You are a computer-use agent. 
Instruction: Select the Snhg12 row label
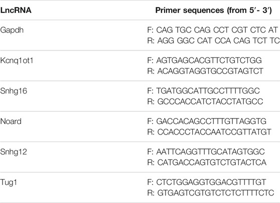coord(14,152)
